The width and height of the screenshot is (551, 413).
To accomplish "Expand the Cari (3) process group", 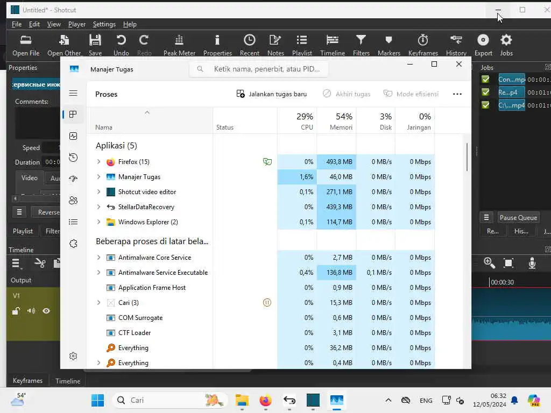I will [x=99, y=302].
